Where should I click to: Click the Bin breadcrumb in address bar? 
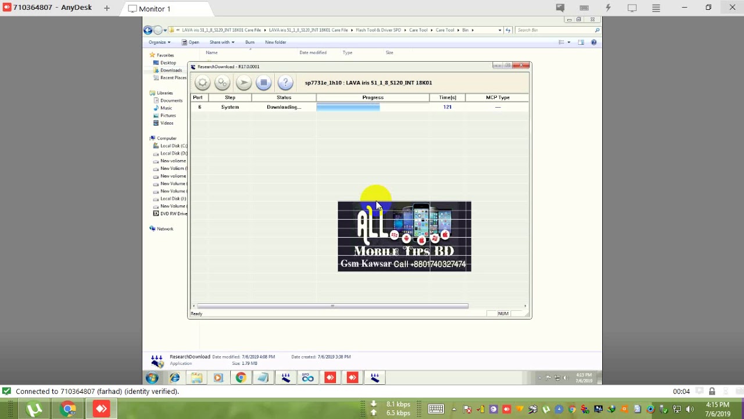tap(465, 30)
